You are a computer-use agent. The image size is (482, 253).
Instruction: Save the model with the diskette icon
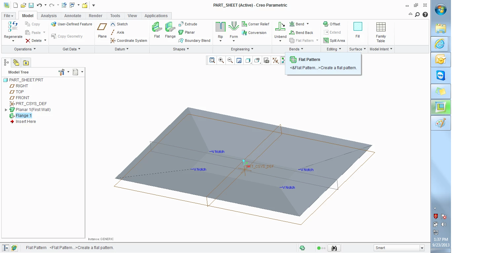(x=31, y=5)
